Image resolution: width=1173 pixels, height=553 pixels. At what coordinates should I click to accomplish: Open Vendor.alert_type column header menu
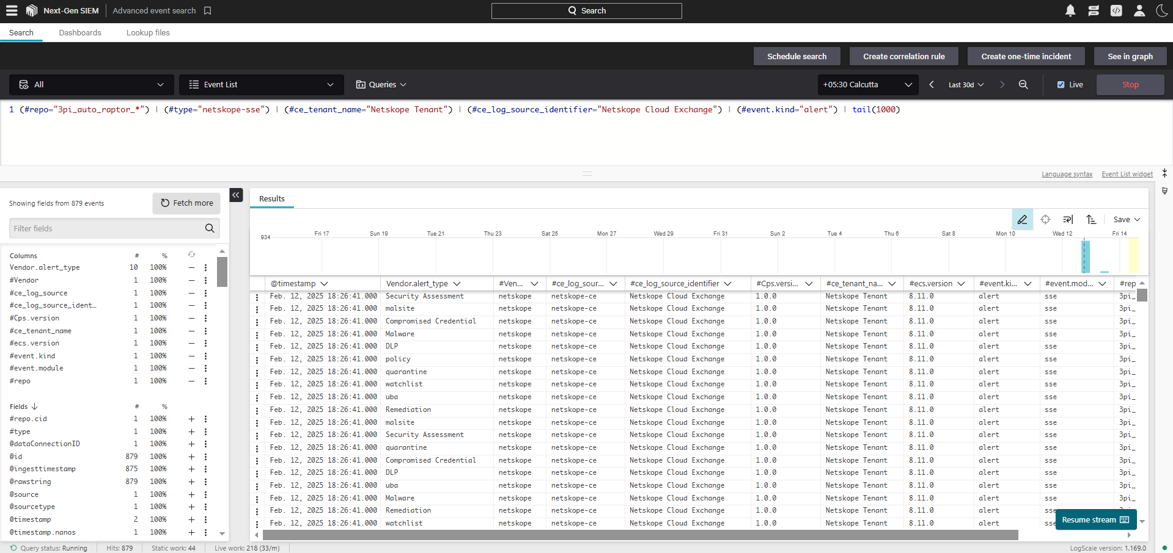coord(457,283)
